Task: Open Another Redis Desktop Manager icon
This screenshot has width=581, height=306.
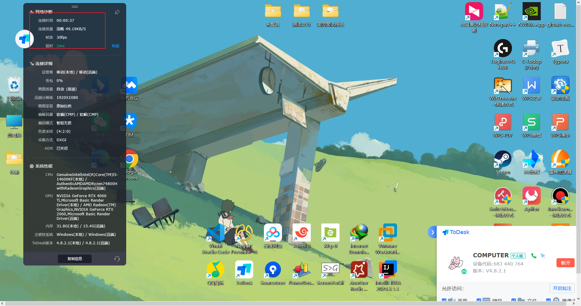Action: [359, 276]
